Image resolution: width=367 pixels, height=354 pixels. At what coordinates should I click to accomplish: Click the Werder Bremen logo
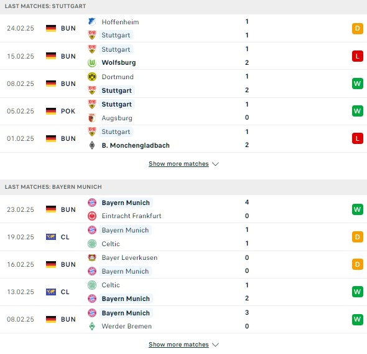[92, 326]
